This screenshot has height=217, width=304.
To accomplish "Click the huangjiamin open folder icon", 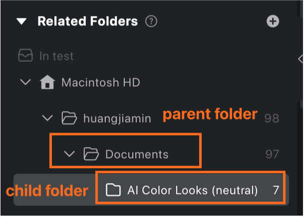I will (x=69, y=118).
